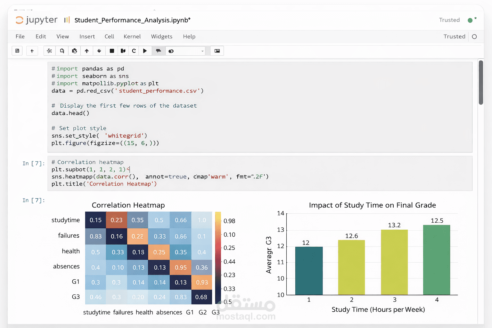
Task: Move the selected cell up
Action: [x=86, y=51]
